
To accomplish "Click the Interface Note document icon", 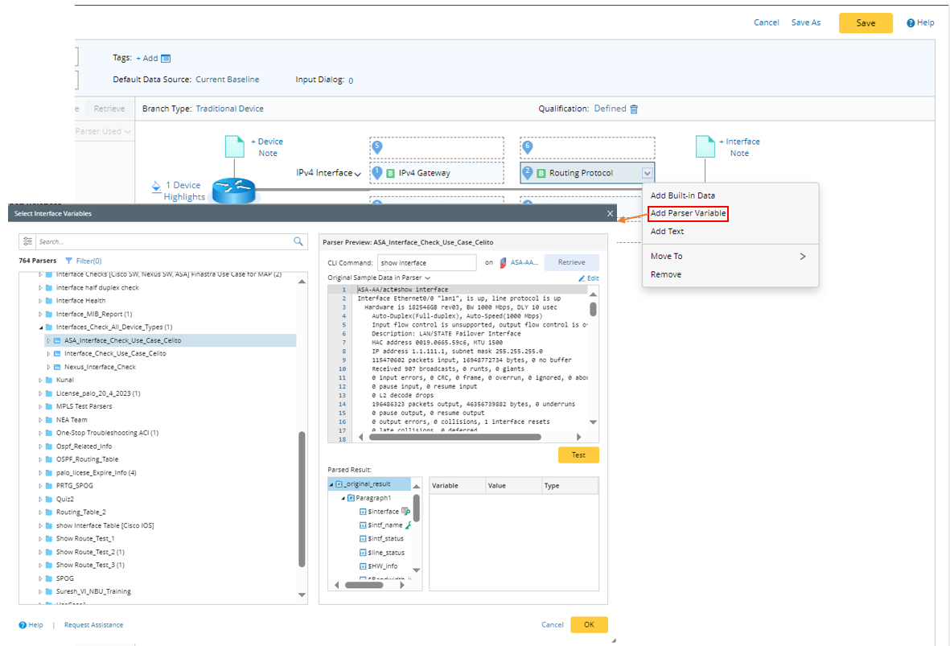I will [705, 146].
